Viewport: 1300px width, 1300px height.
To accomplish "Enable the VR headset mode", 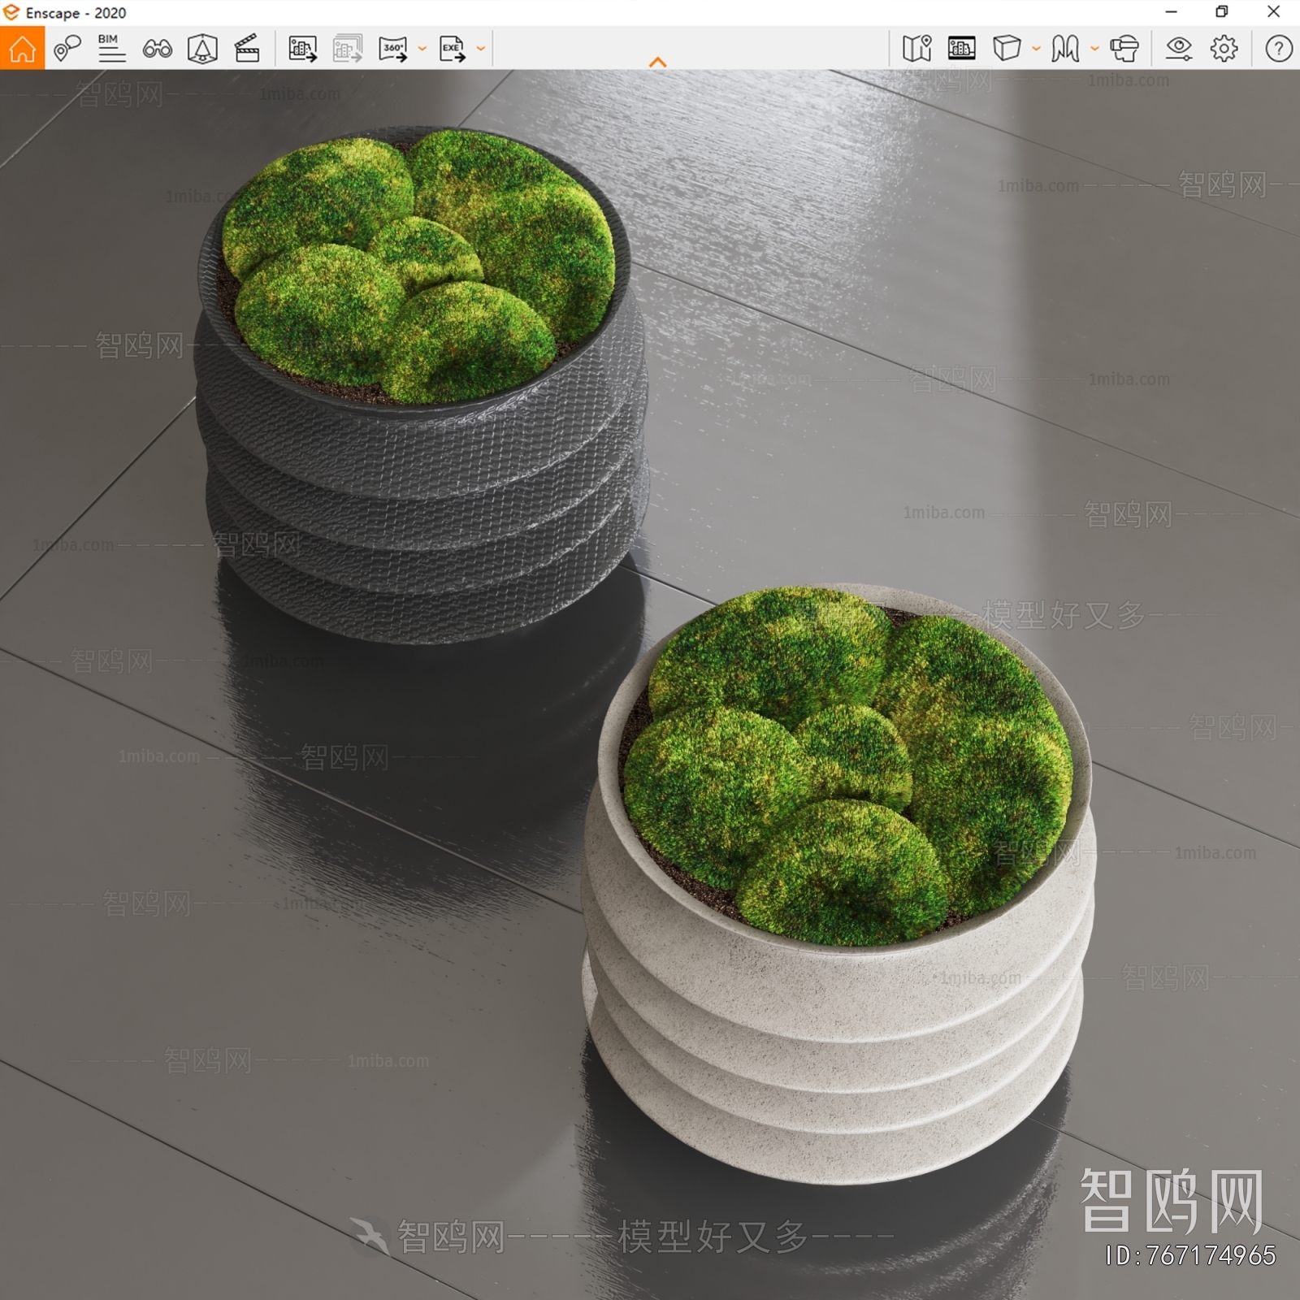I will [1124, 49].
